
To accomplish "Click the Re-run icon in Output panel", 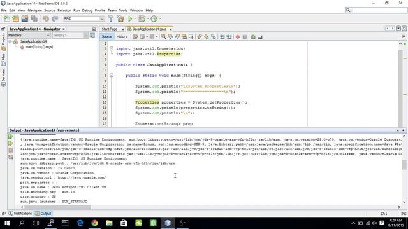I will (11, 137).
